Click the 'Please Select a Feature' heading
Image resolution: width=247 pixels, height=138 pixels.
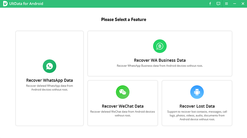[x=124, y=19]
